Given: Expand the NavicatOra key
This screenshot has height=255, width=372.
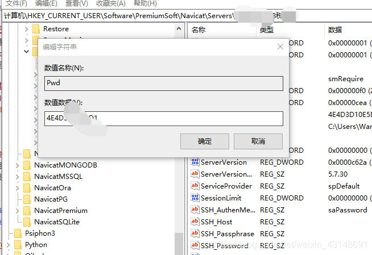Looking at the screenshot, I should (17, 188).
